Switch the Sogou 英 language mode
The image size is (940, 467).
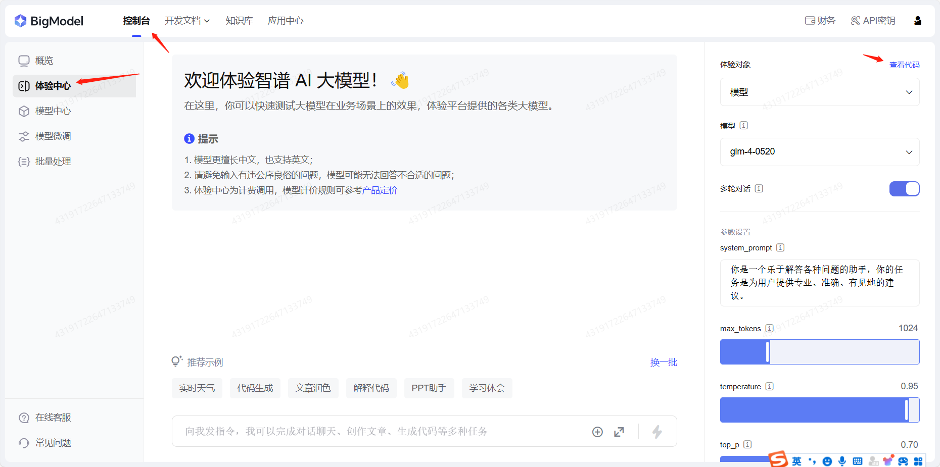point(796,461)
